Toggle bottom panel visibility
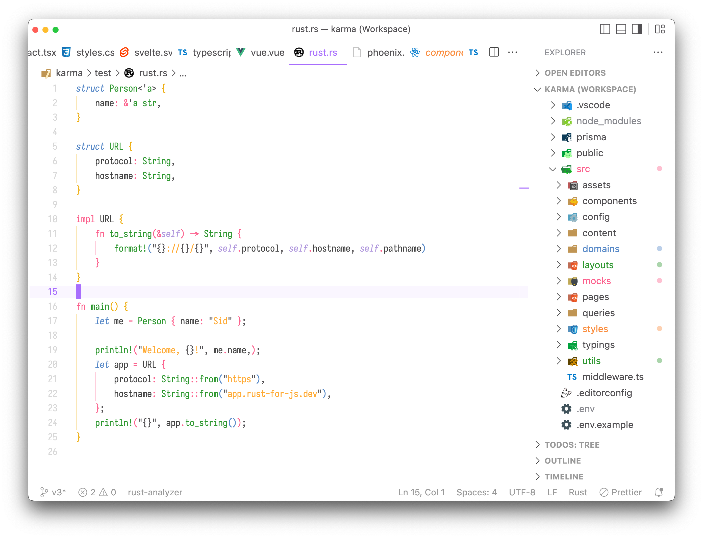 tap(621, 29)
